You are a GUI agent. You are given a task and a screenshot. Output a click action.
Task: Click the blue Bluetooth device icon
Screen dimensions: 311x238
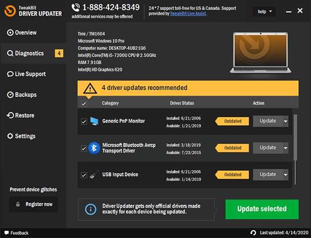pyautogui.click(x=94, y=148)
